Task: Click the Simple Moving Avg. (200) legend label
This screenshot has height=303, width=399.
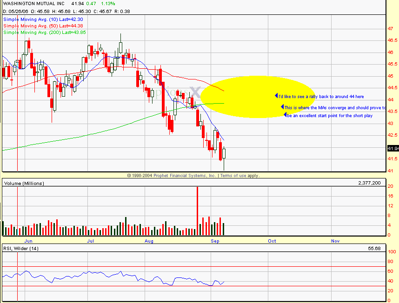Action: 45,33
